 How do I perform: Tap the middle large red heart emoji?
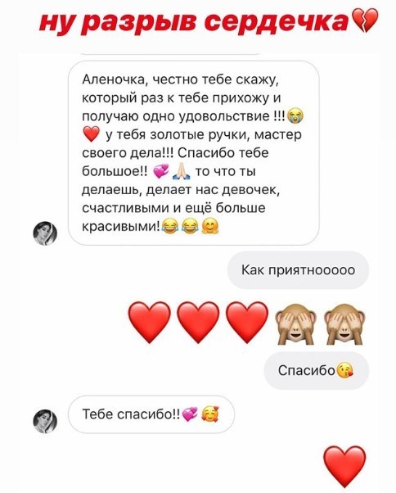pyautogui.click(x=198, y=323)
